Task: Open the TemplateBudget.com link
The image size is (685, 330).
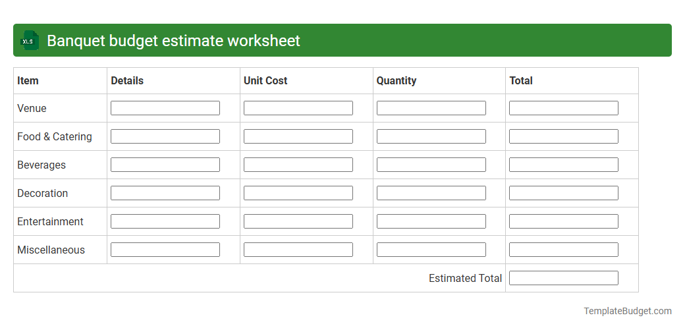Action: coord(627,311)
